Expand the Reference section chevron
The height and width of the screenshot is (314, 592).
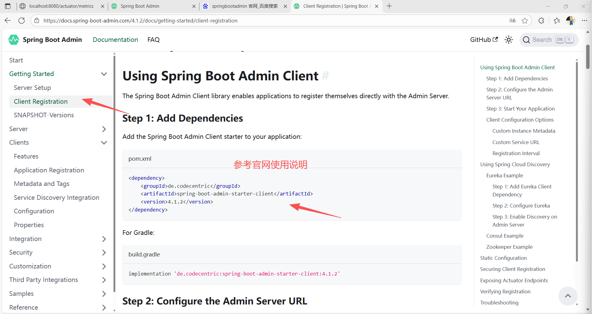(x=104, y=308)
